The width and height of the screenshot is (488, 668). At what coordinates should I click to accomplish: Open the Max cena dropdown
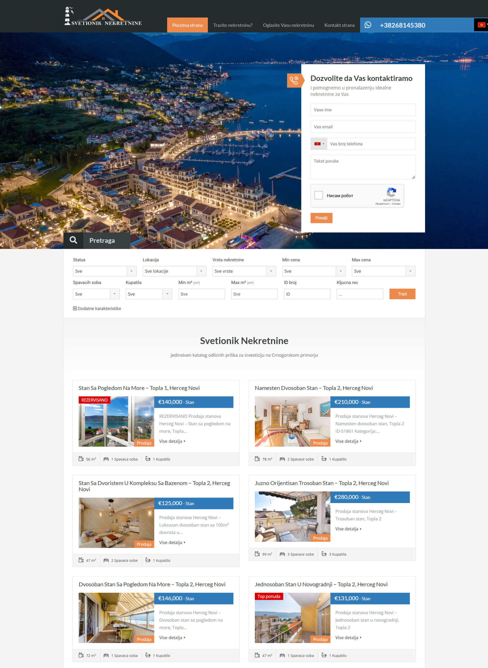383,271
